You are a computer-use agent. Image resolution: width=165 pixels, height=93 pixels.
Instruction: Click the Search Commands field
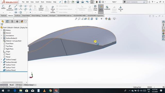pos(135,2)
